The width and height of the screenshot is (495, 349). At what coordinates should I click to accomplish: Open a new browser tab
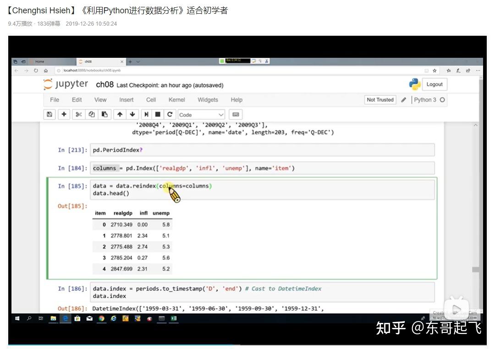tap(130, 61)
